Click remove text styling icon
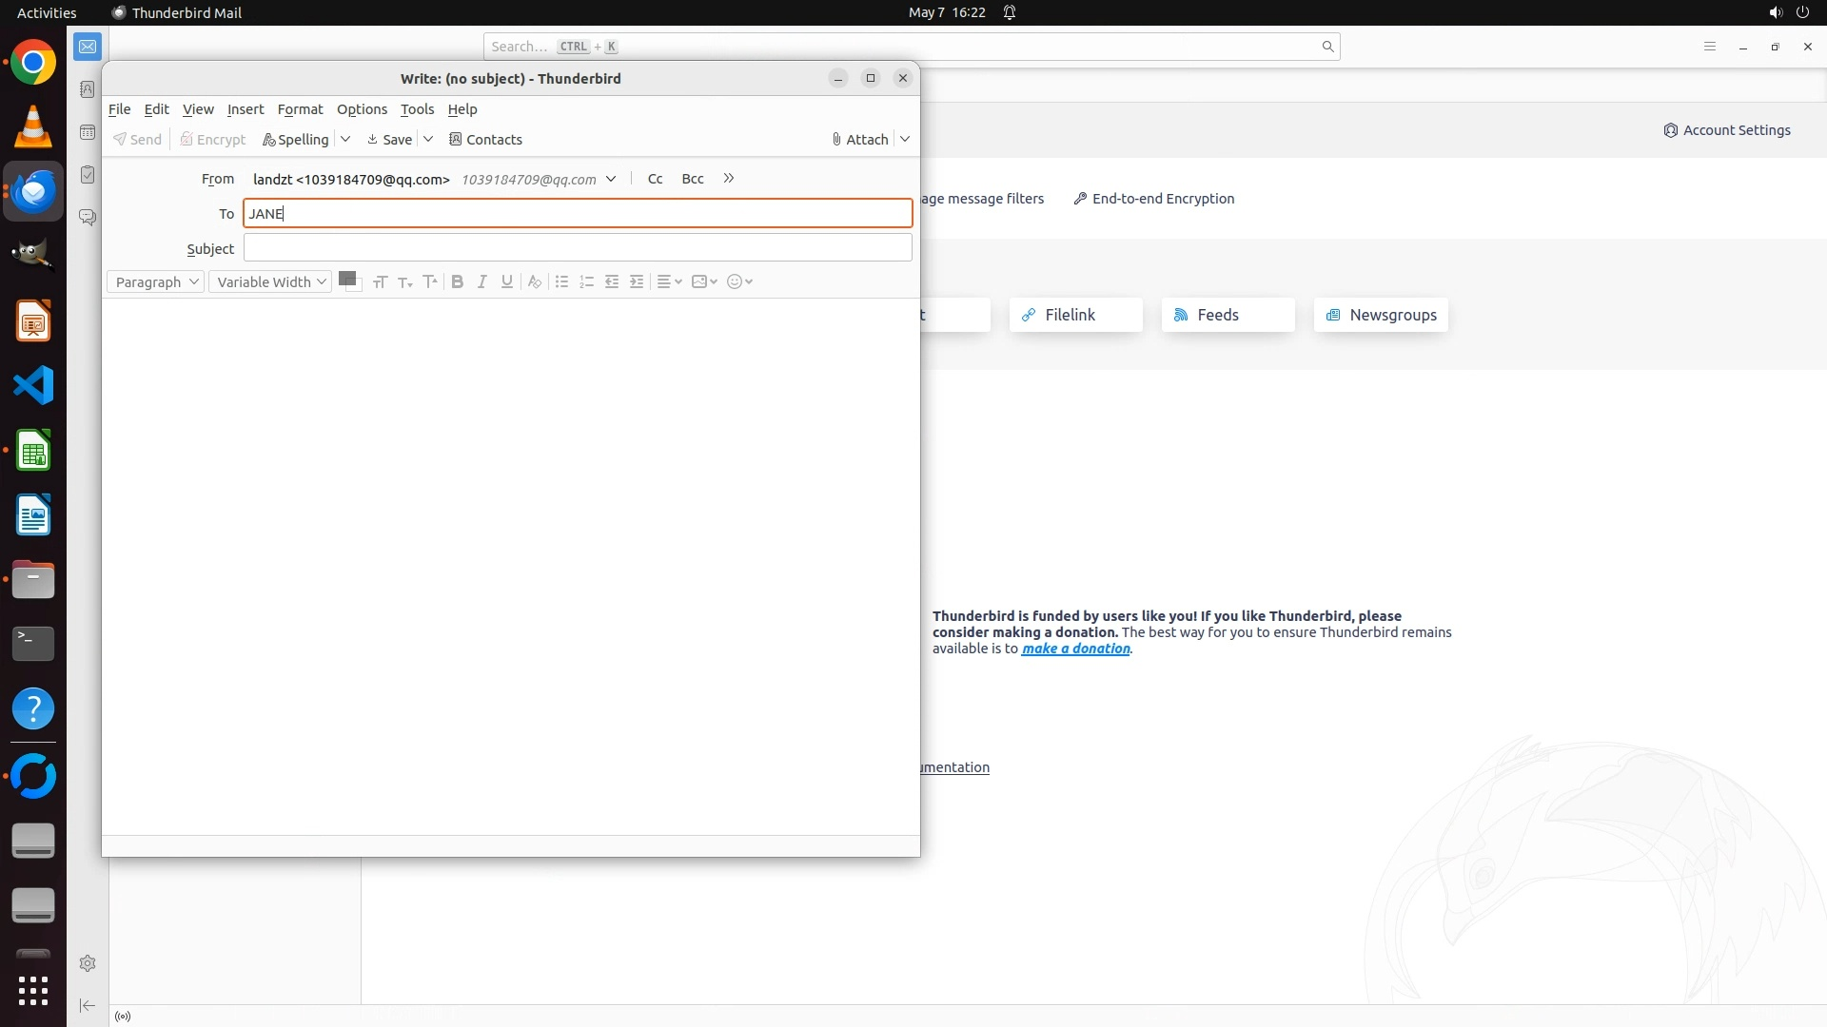 pyautogui.click(x=535, y=281)
